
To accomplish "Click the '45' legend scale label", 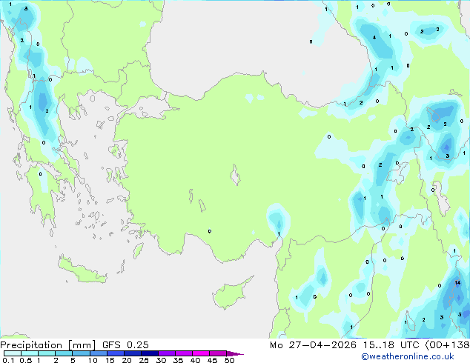I will 212,360.
